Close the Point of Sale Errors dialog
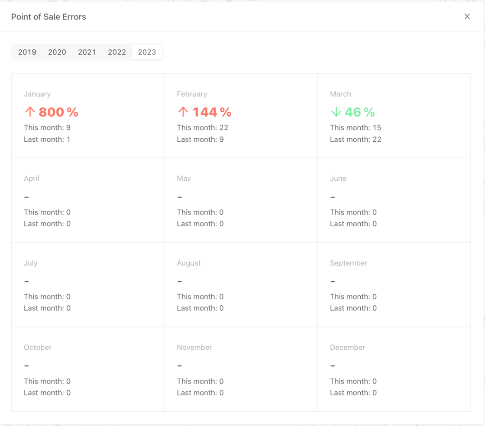 pos(467,16)
